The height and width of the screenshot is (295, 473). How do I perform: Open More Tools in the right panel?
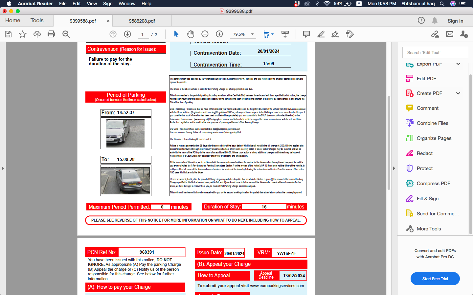point(429,229)
